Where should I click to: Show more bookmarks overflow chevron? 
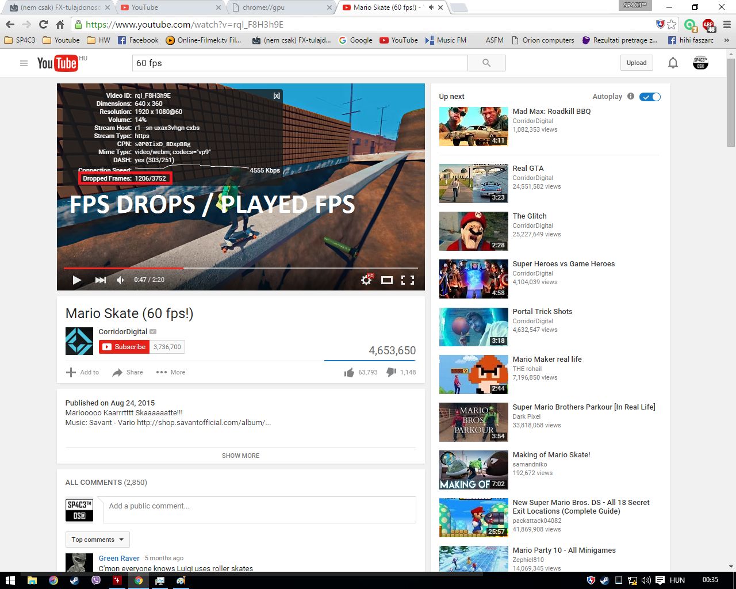point(726,40)
